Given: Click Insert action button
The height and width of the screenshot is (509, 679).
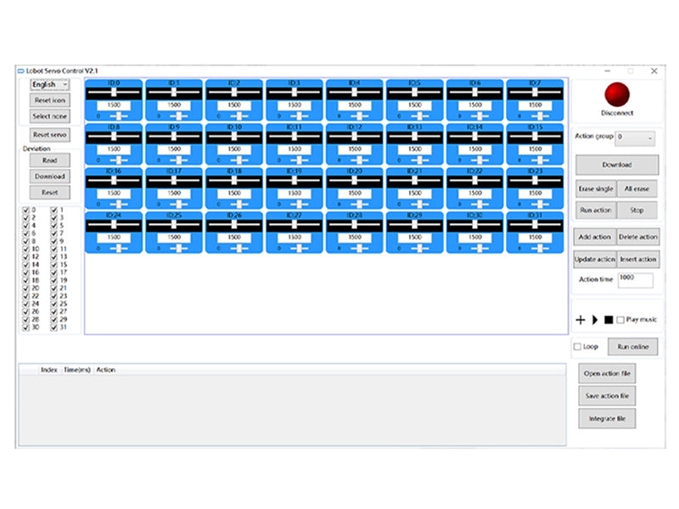Looking at the screenshot, I should click(x=638, y=260).
